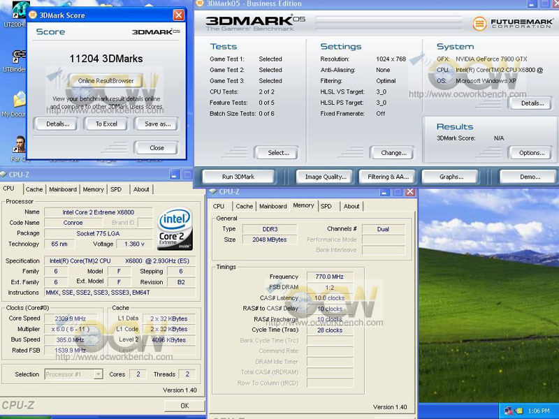Open Filtering & AA... settings
Image resolution: width=559 pixels, height=419 pixels.
[x=388, y=177]
